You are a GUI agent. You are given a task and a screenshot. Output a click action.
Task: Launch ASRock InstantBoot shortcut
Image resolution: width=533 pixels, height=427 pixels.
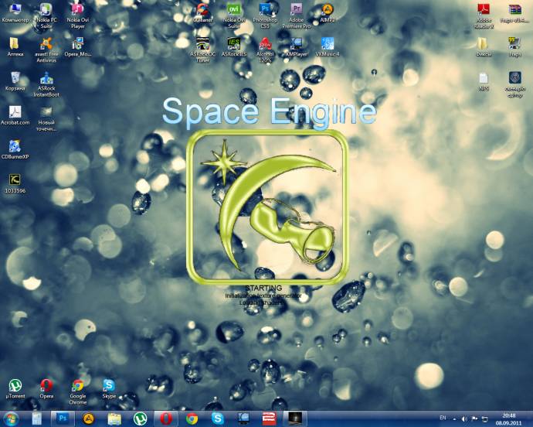pyautogui.click(x=46, y=84)
